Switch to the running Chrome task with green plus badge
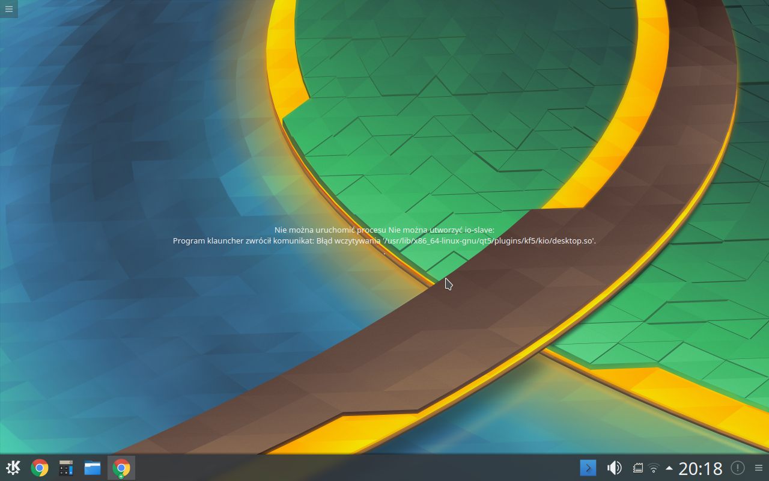This screenshot has height=481, width=769. click(x=121, y=468)
